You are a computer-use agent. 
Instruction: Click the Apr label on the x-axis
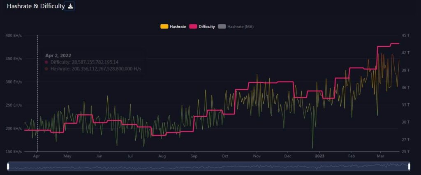click(36, 156)
